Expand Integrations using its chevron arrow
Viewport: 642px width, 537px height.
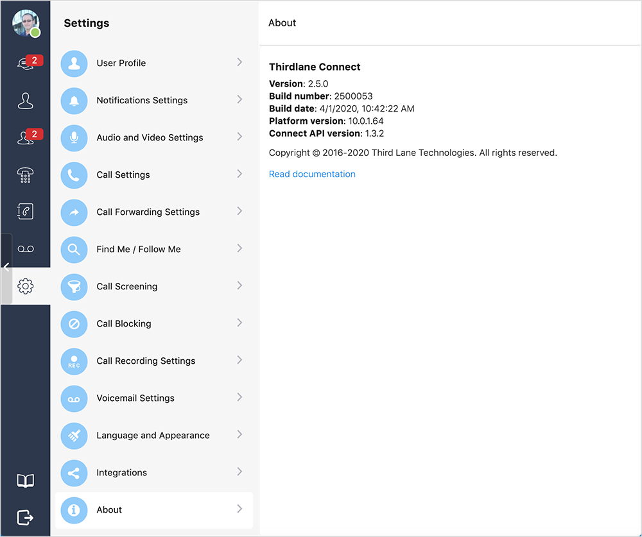(x=239, y=472)
